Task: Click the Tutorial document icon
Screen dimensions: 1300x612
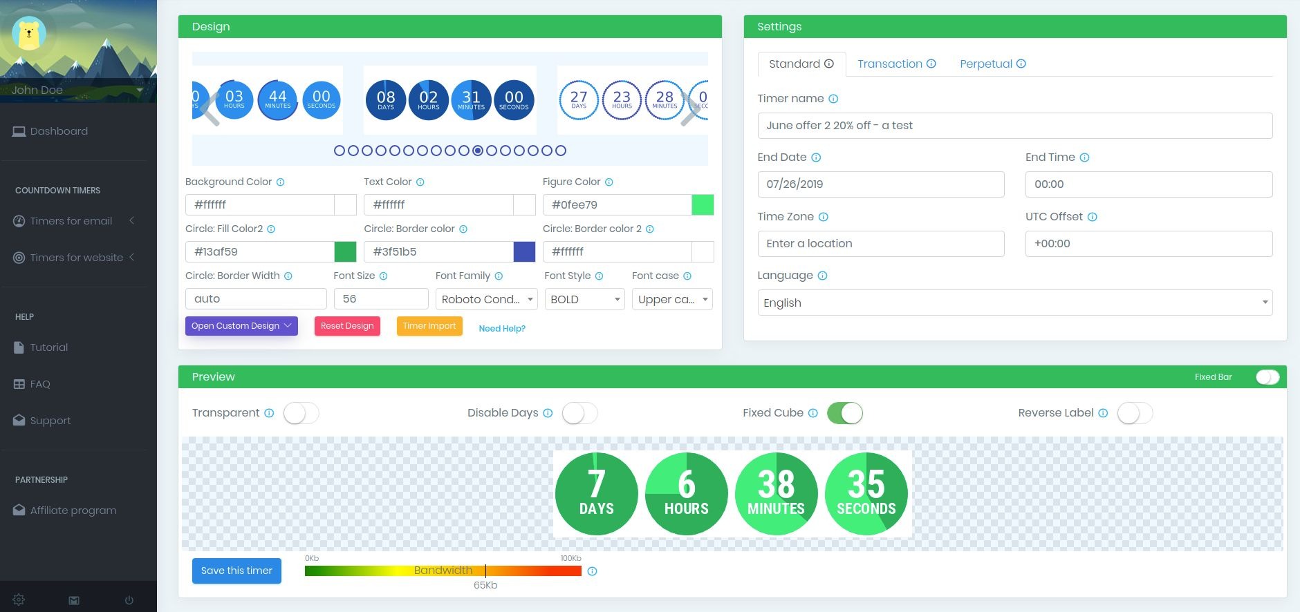Action: click(x=19, y=347)
